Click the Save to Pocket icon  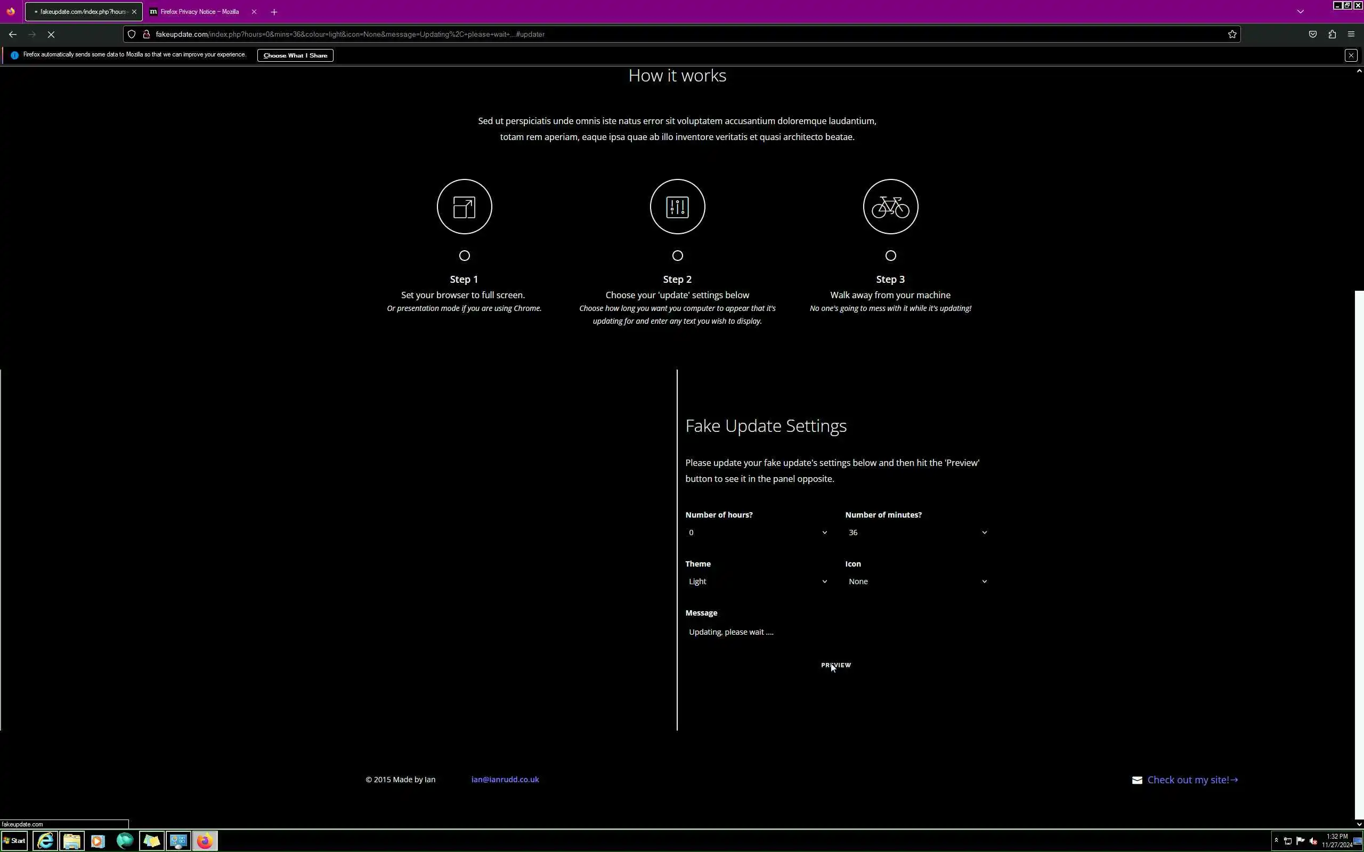(x=1313, y=35)
